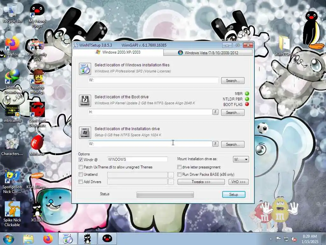Open Spike Nick Clickable shortcut
The height and width of the screenshot is (245, 326).
pyautogui.click(x=12, y=214)
